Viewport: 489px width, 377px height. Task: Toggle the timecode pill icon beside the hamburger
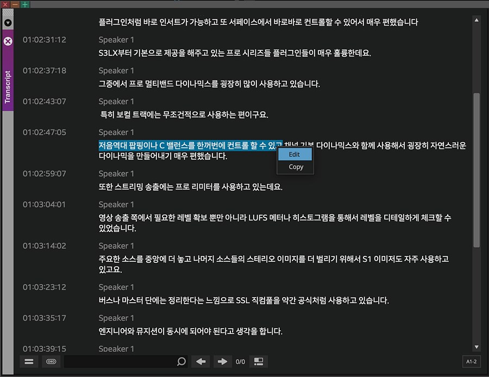tap(51, 361)
